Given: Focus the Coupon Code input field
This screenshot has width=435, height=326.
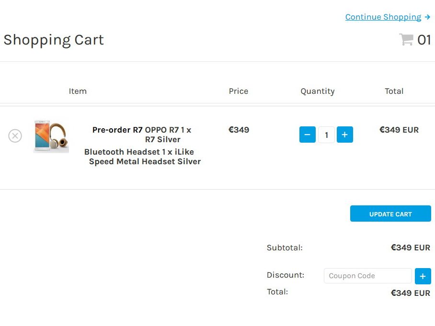Looking at the screenshot, I should coord(367,276).
